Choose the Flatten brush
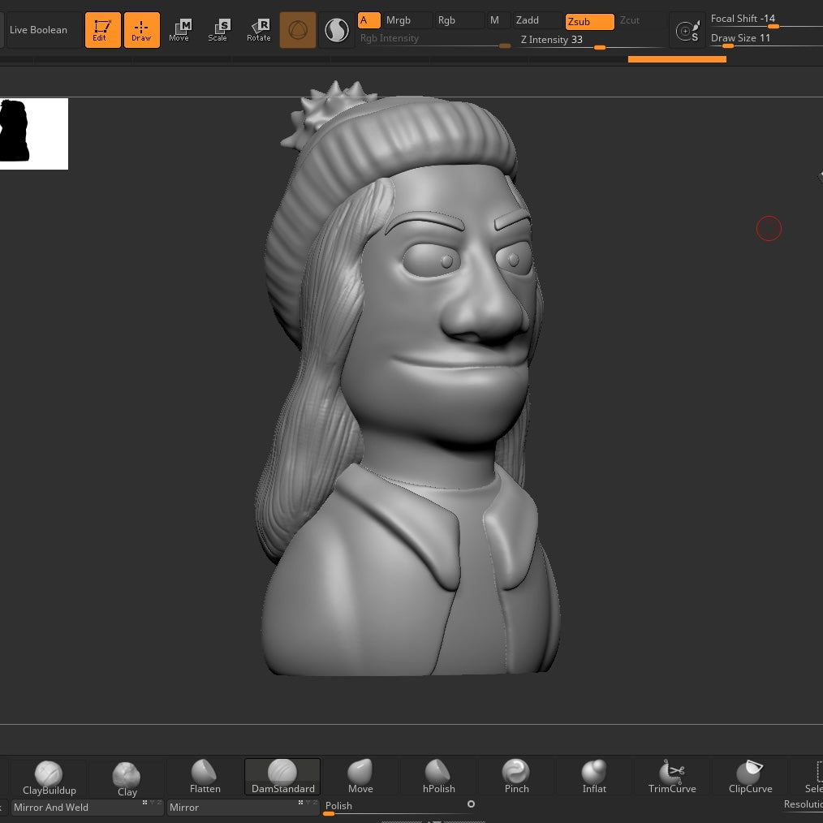Image resolution: width=823 pixels, height=823 pixels. pos(205,777)
